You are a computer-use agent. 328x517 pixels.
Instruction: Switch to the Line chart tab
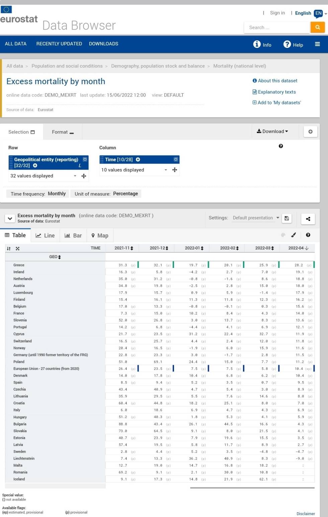[45, 235]
